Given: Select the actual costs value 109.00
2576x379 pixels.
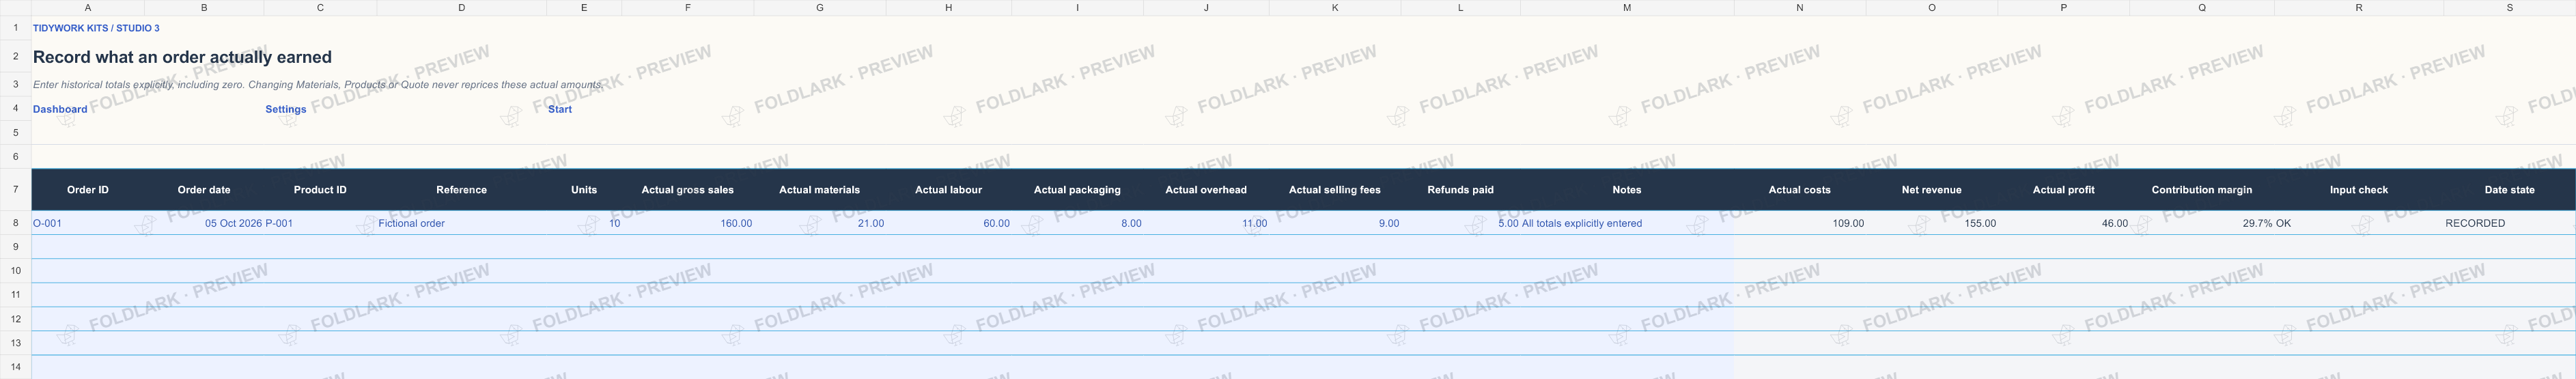Looking at the screenshot, I should [x=1800, y=223].
